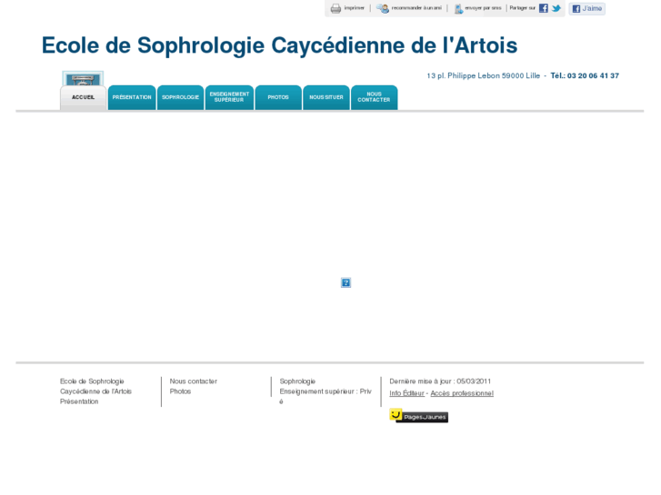Click the Facebook J'aime like button
Screen dimensions: 661x495
[586, 8]
